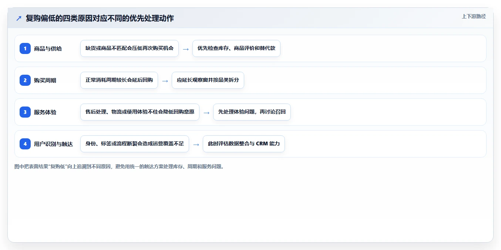Click the arrow icon beside the title
Viewport: 501px width, 250px height.
coord(19,18)
